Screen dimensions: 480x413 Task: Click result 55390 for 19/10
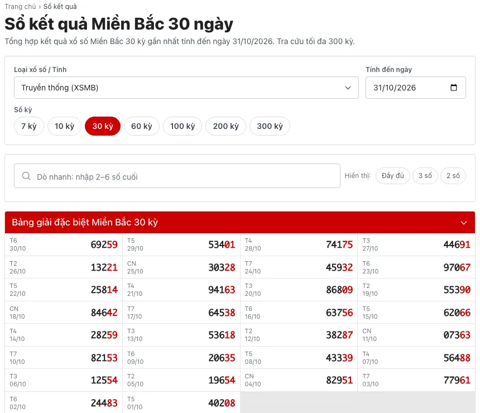pos(457,290)
